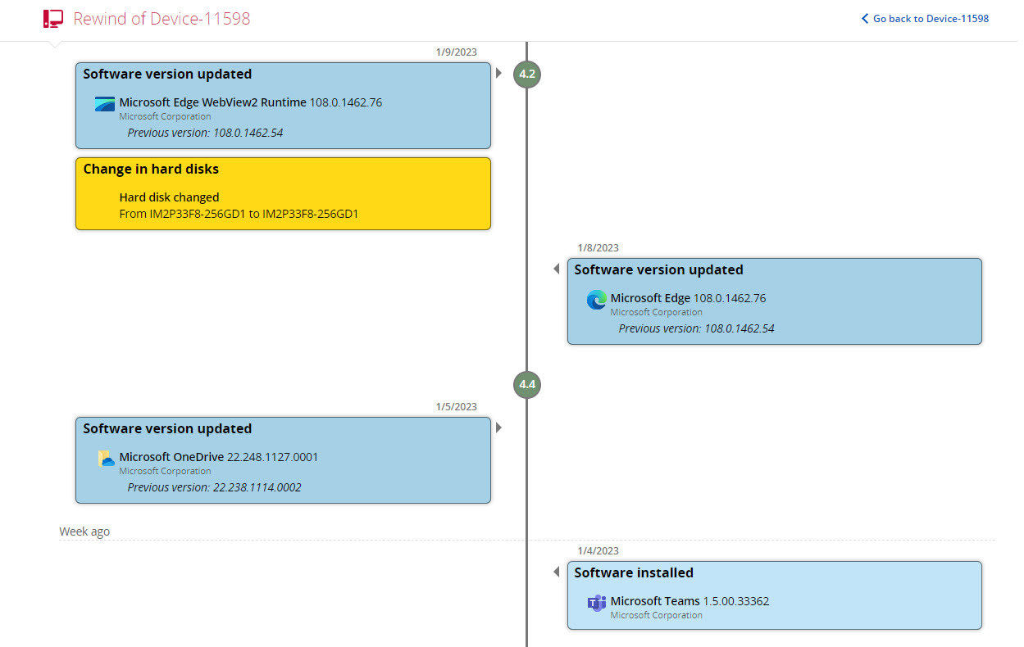Click Software version updated heading on 1/9/2023 card
Viewport: 1024px width, 647px height.
click(x=167, y=74)
